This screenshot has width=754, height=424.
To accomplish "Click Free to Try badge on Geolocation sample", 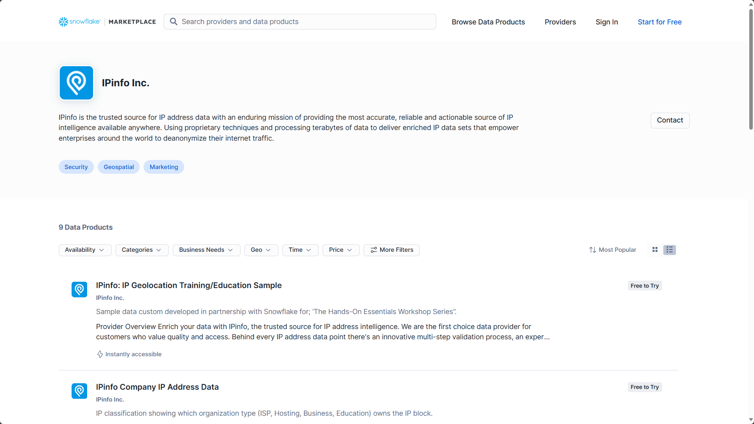I will pyautogui.click(x=645, y=286).
